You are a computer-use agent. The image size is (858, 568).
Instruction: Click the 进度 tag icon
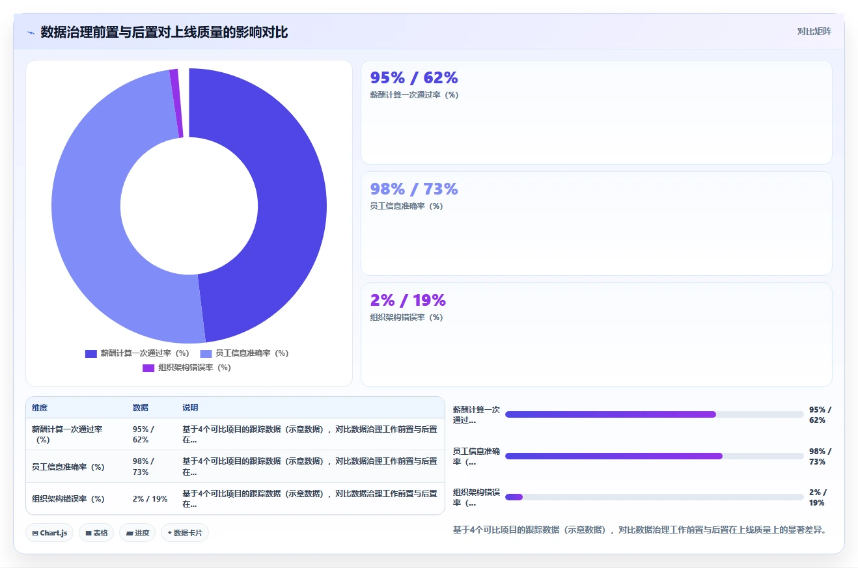(x=130, y=533)
